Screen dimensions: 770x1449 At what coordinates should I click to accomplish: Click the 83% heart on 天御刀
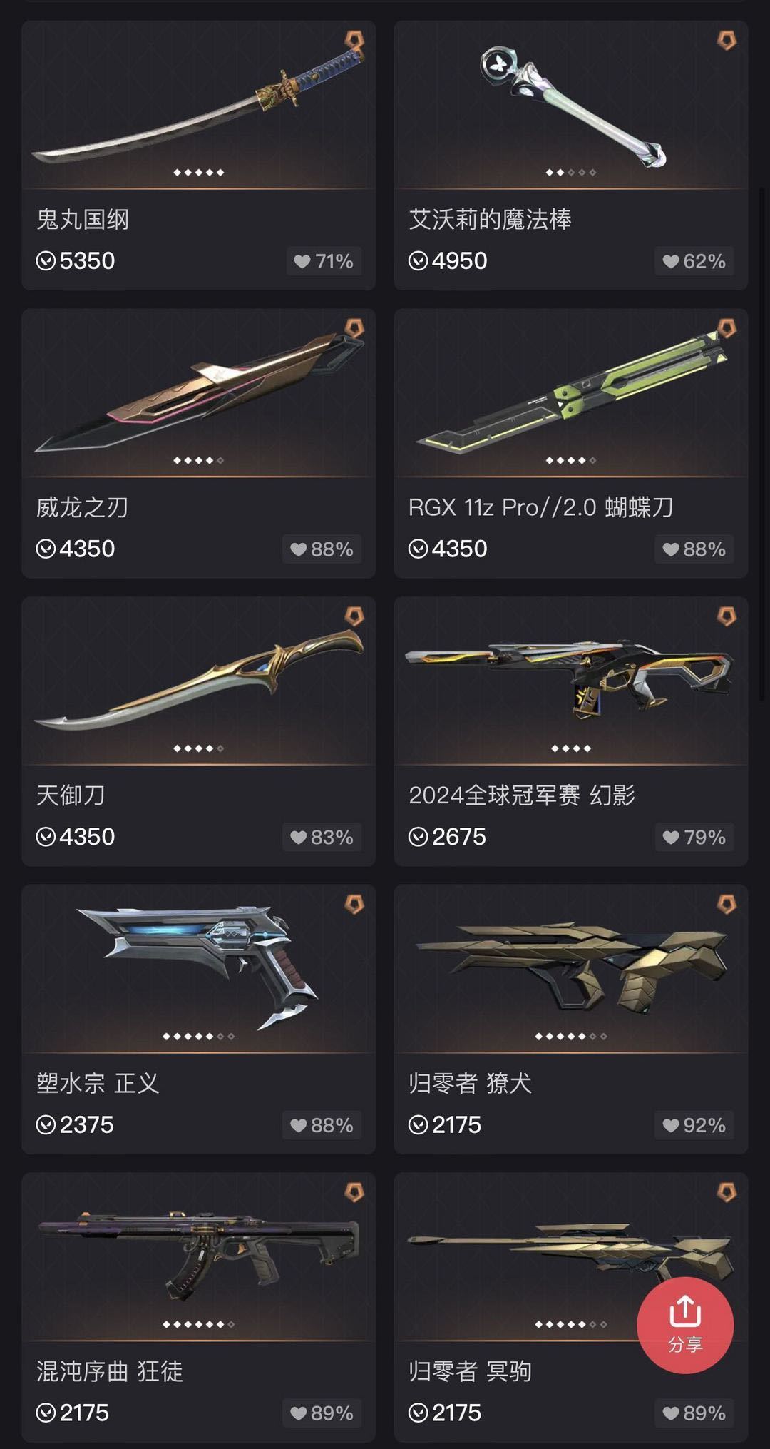[322, 837]
